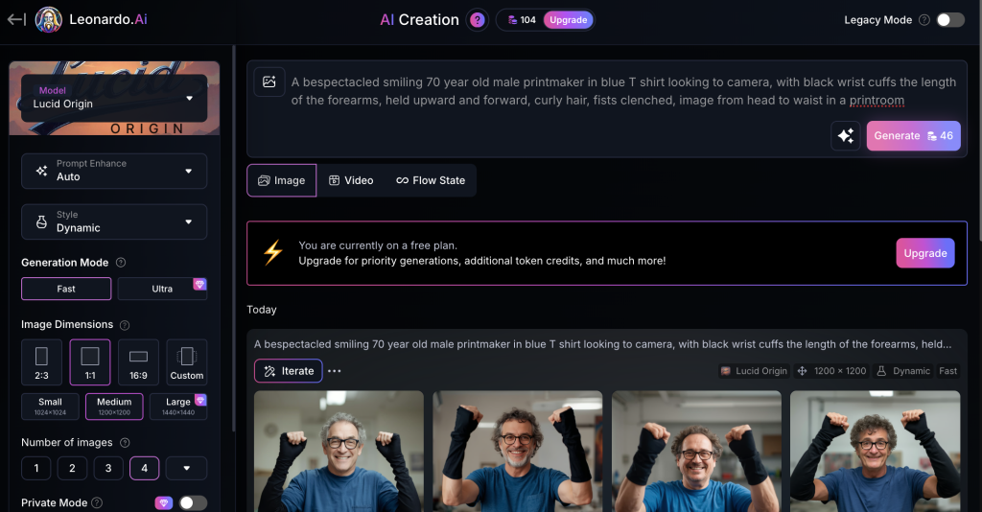Click the pink Generate button
Image resolution: width=982 pixels, height=512 pixels.
tap(913, 136)
